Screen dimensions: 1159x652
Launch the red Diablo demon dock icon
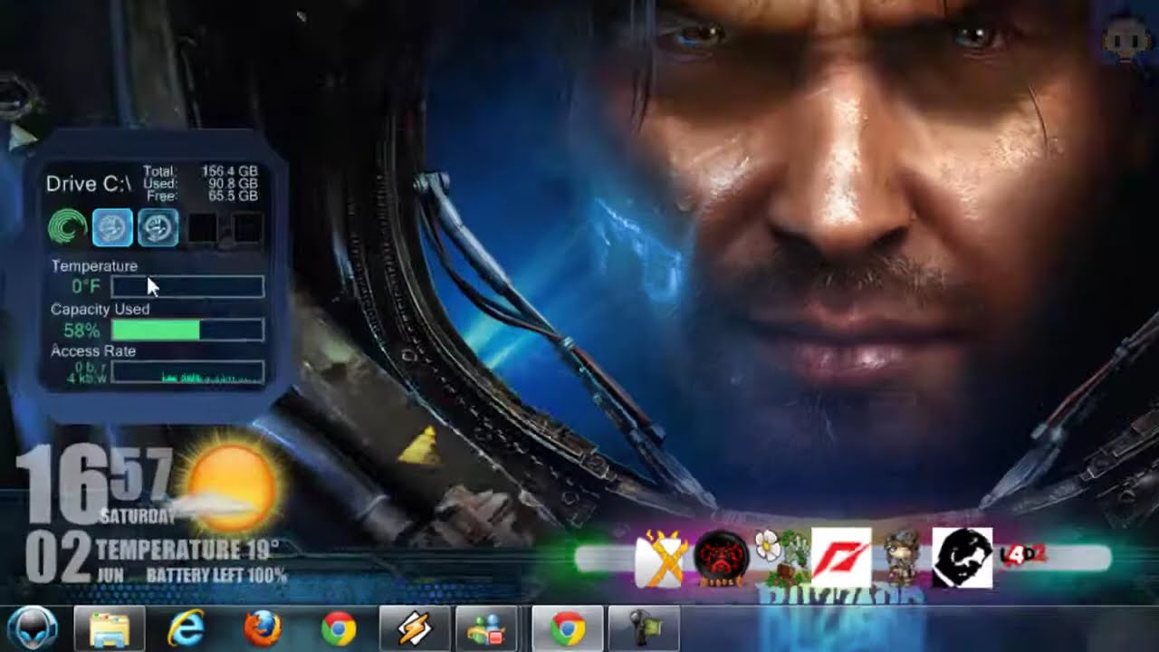[x=722, y=559]
